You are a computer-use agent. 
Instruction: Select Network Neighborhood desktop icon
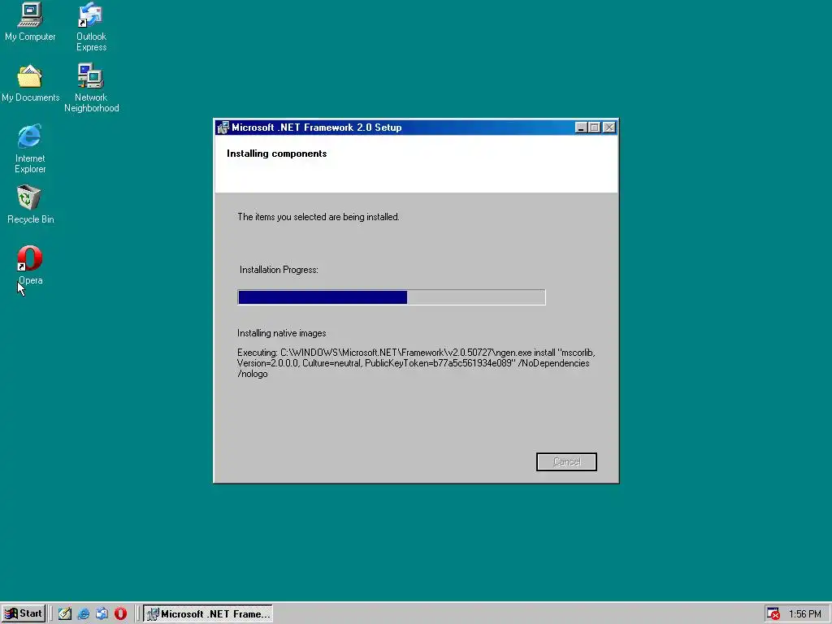click(91, 88)
